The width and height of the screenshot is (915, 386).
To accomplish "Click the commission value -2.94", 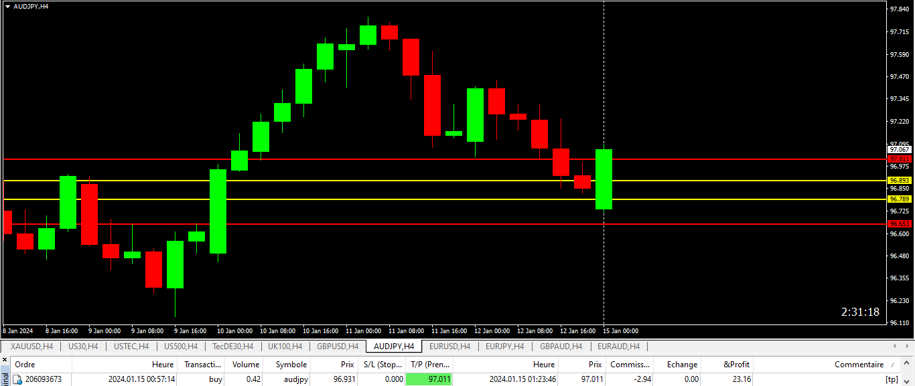I will pos(641,379).
